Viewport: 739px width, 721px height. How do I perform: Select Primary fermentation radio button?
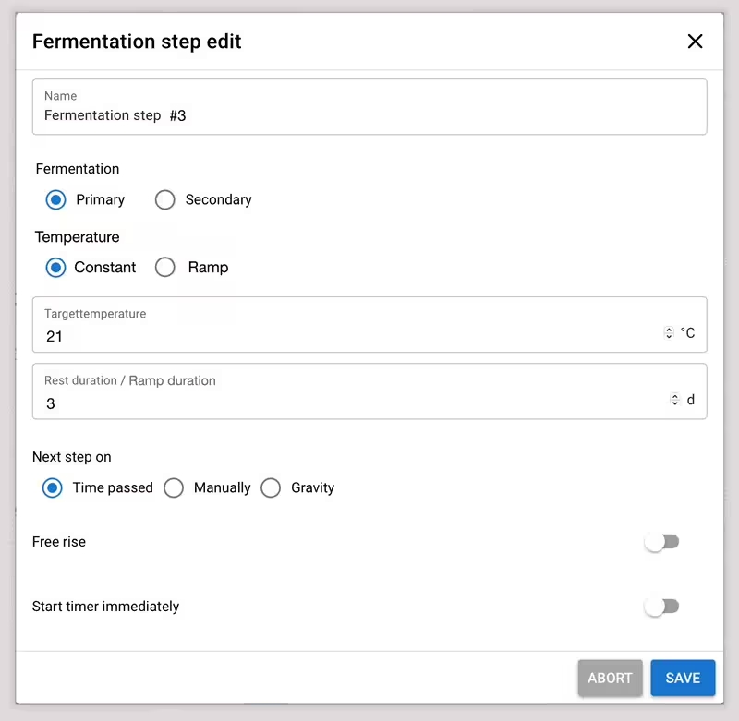coord(56,199)
